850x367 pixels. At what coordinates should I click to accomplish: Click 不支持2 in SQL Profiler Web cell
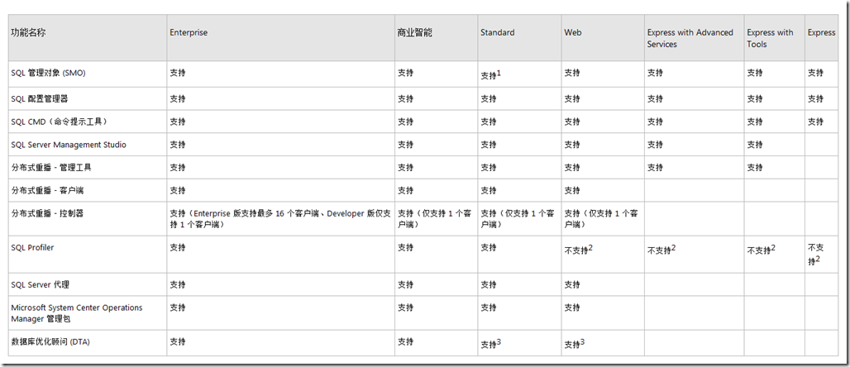pyautogui.click(x=579, y=250)
